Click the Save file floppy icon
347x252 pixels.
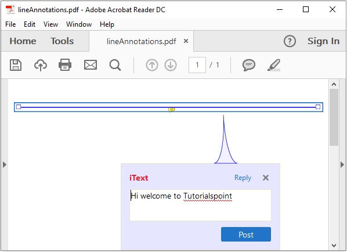[x=16, y=65]
